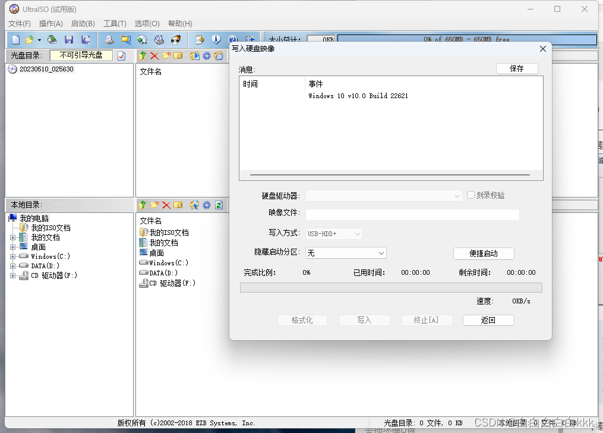This screenshot has width=603, height=433.
Task: Click green Refresh icon in local toolbar
Action: point(219,205)
